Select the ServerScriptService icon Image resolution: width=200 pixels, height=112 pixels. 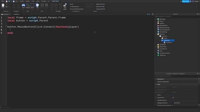pyautogui.click(x=158, y=30)
